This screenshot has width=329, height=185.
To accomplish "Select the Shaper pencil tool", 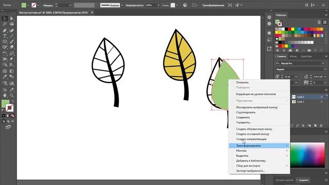I will pyautogui.click(x=5, y=47).
